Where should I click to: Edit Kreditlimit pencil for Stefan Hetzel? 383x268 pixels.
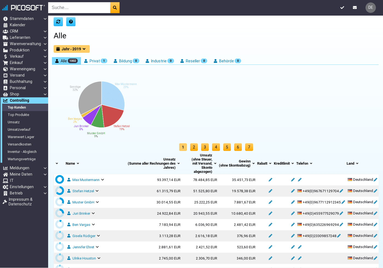click(x=293, y=191)
